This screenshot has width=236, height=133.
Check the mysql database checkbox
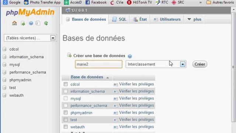click(x=66, y=98)
